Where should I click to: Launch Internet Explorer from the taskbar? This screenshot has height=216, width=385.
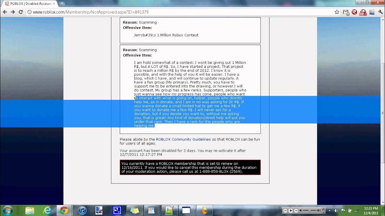(47, 211)
